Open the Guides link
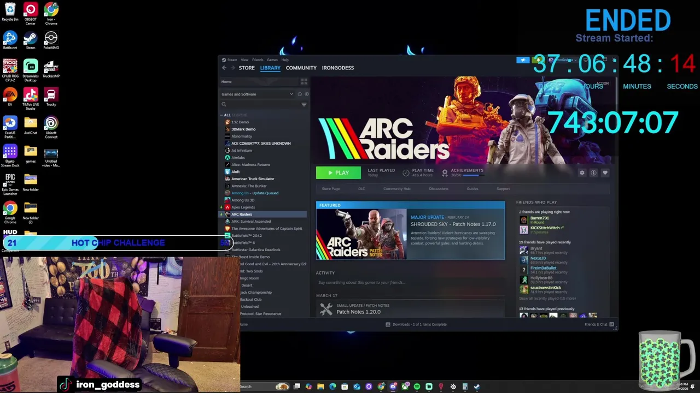Image resolution: width=700 pixels, height=393 pixels. tap(472, 189)
